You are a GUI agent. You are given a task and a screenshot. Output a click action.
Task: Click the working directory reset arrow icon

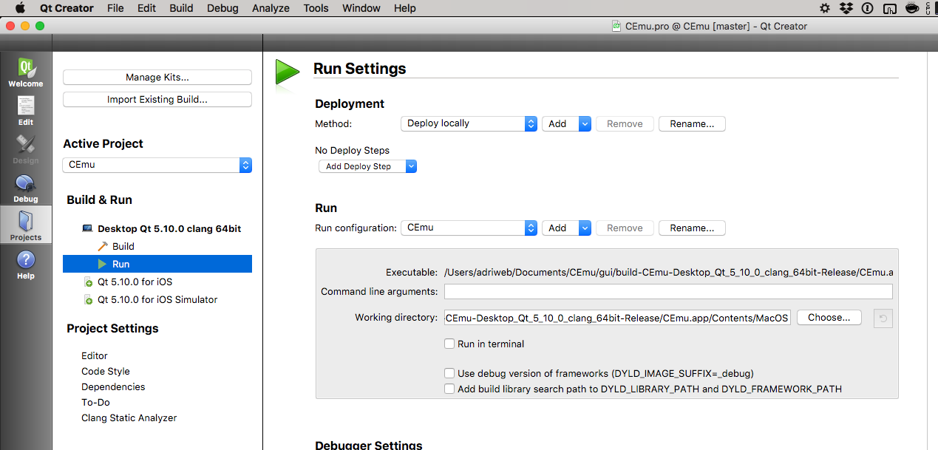click(x=883, y=318)
